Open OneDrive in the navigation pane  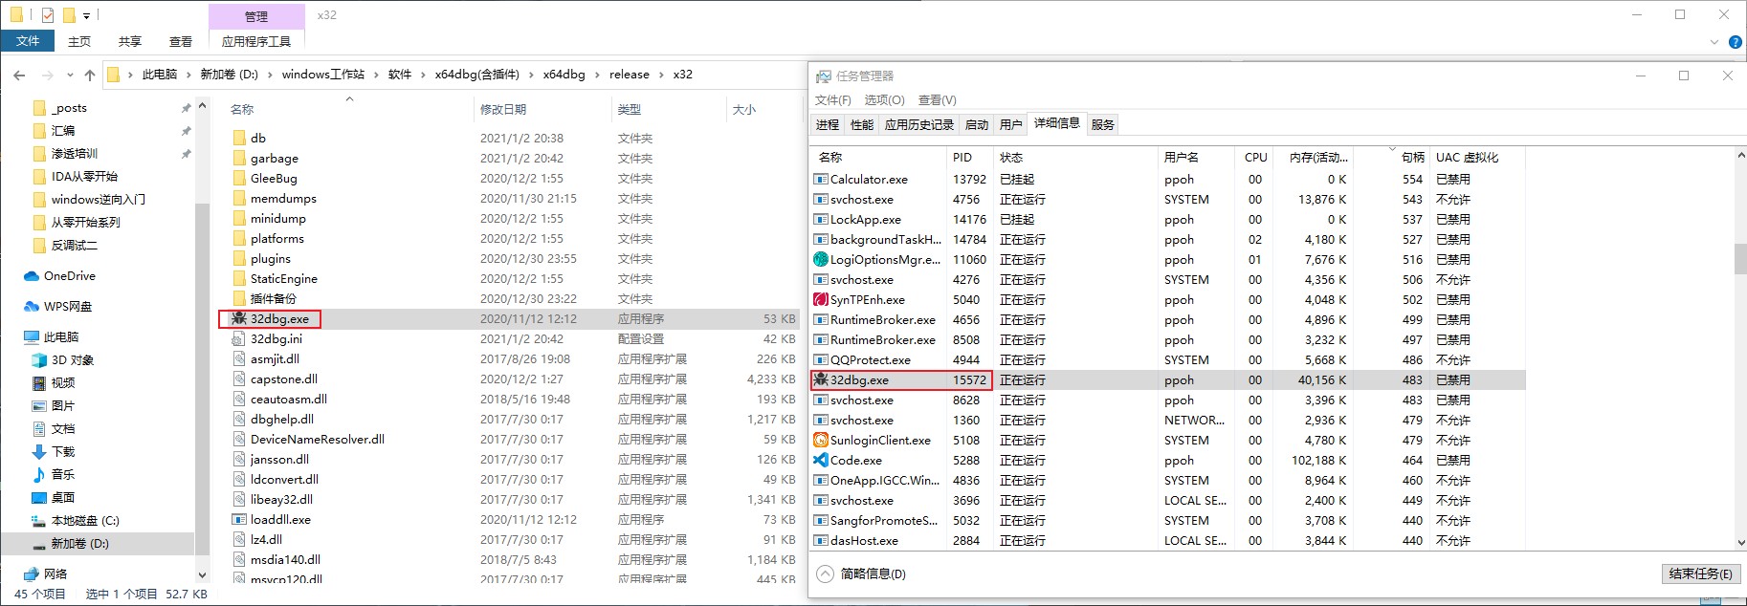(x=69, y=275)
